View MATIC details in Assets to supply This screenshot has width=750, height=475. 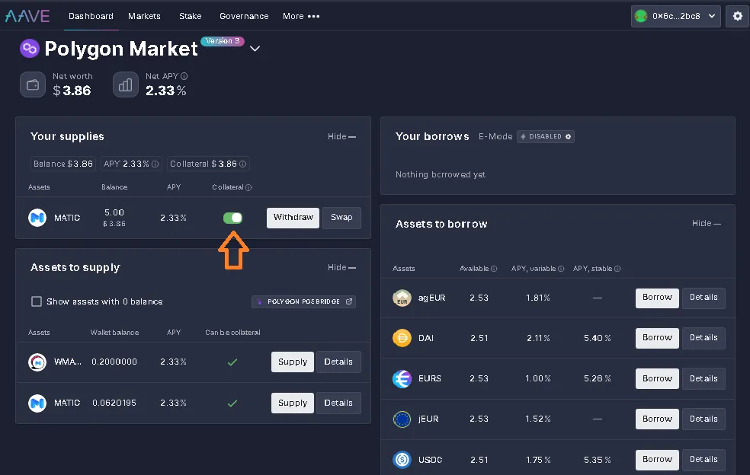coord(338,403)
